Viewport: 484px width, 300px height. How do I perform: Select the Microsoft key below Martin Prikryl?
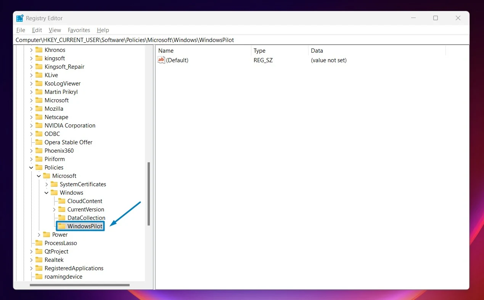57,100
